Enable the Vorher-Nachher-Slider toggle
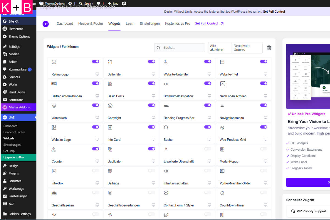 tap(264, 170)
